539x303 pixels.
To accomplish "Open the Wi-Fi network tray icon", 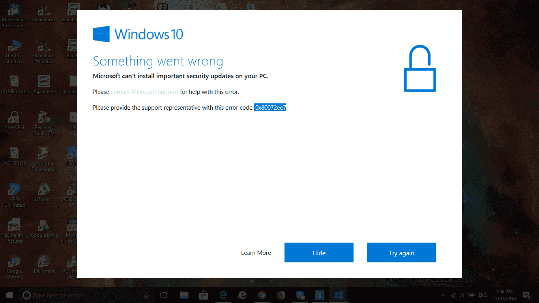I will click(453, 295).
